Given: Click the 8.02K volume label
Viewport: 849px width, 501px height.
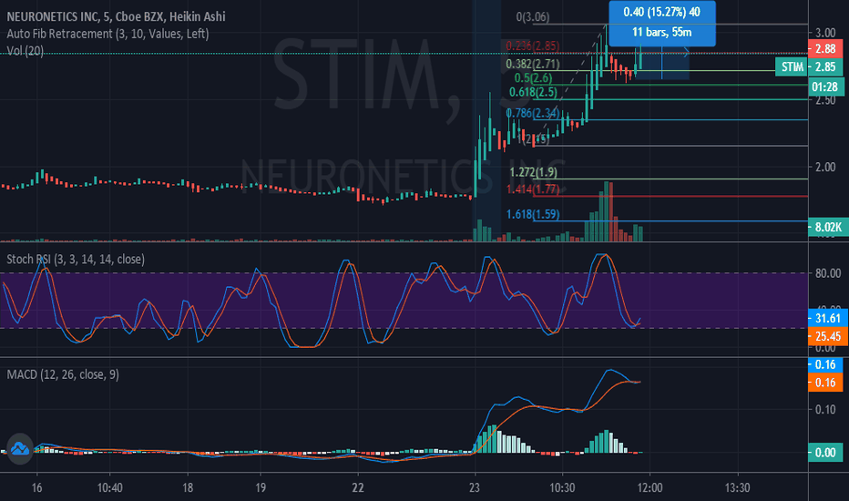Looking at the screenshot, I should point(827,227).
